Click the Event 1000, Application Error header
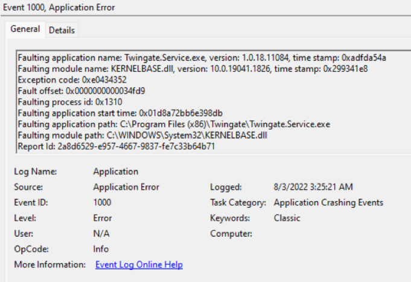This screenshot has width=411, height=282. pos(59,7)
